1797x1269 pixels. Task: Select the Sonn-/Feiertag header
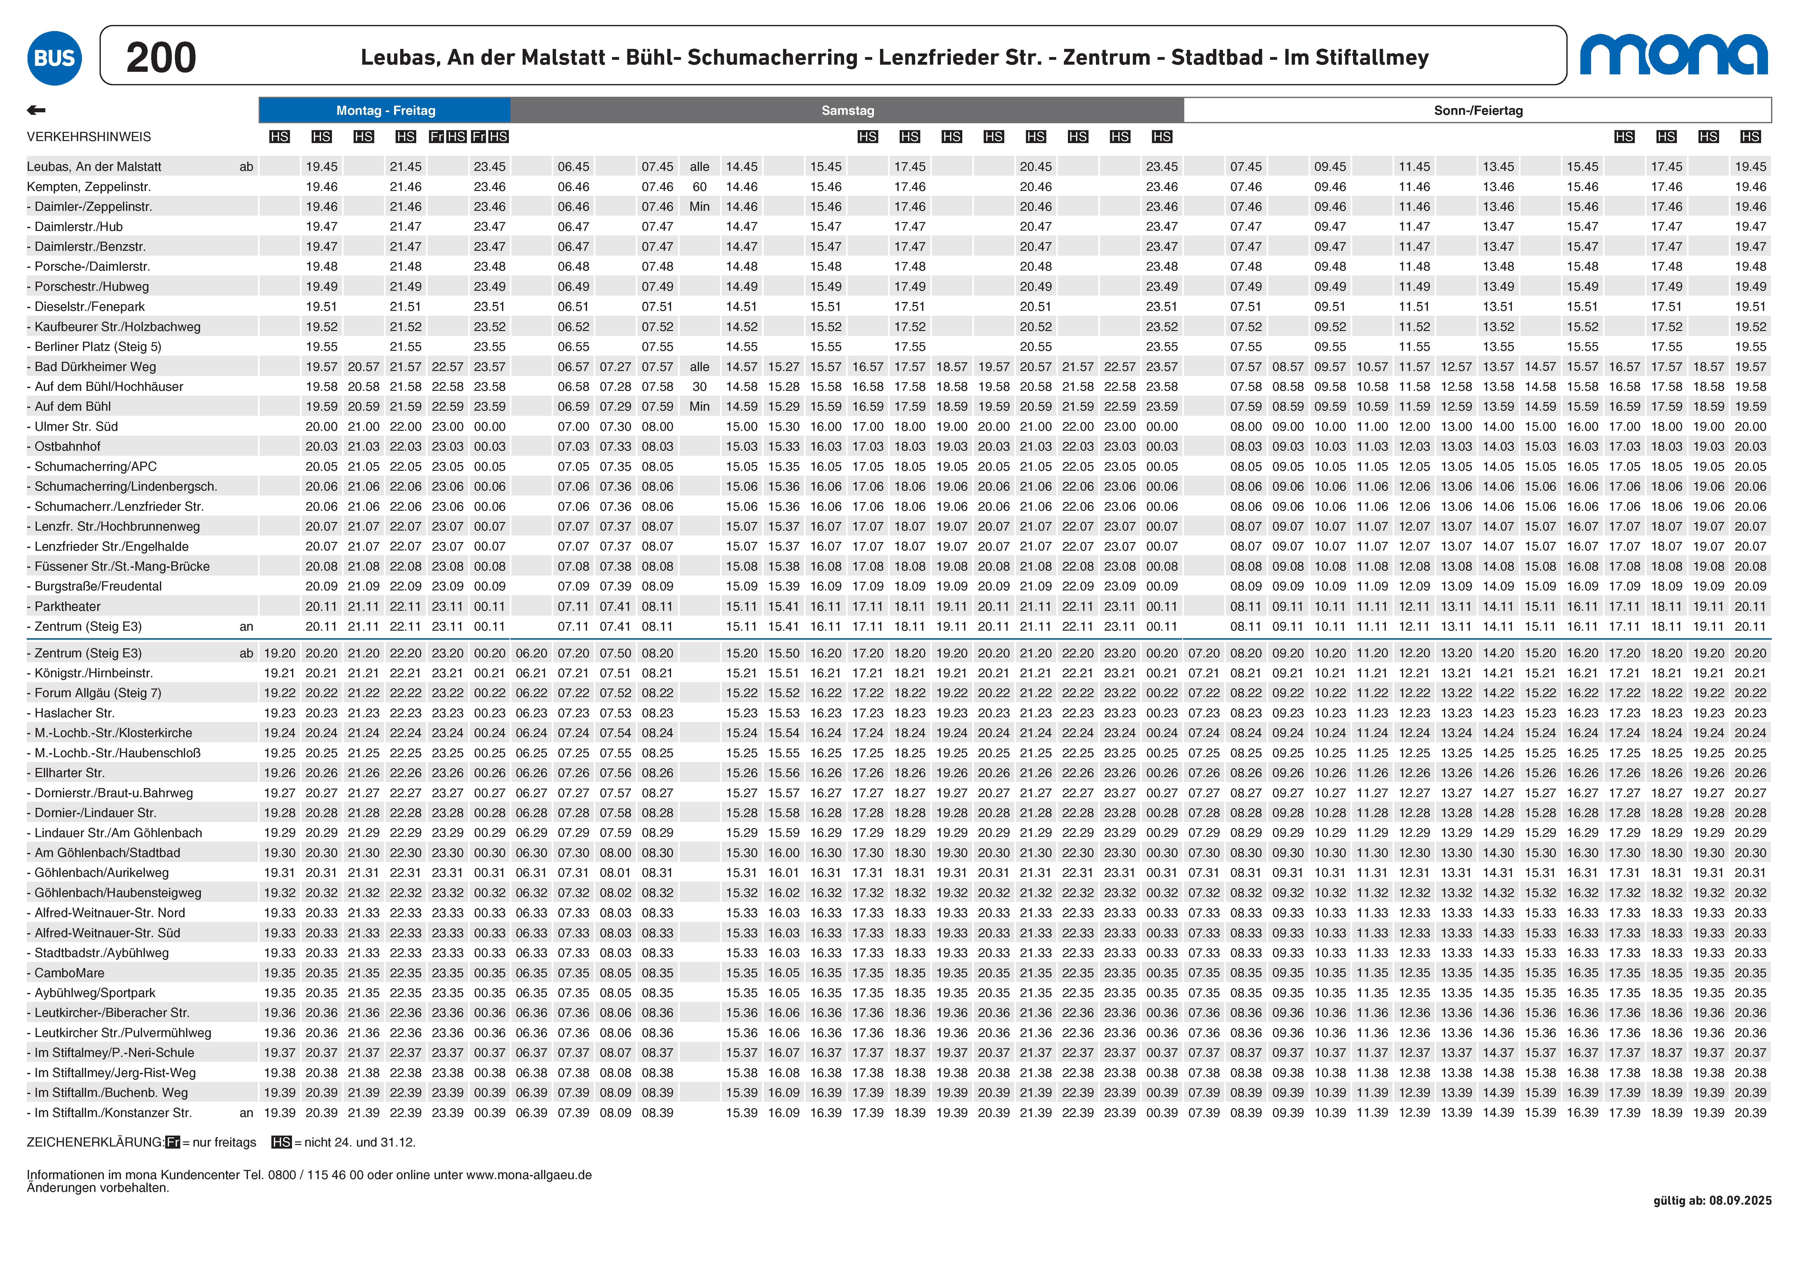pyautogui.click(x=1478, y=111)
